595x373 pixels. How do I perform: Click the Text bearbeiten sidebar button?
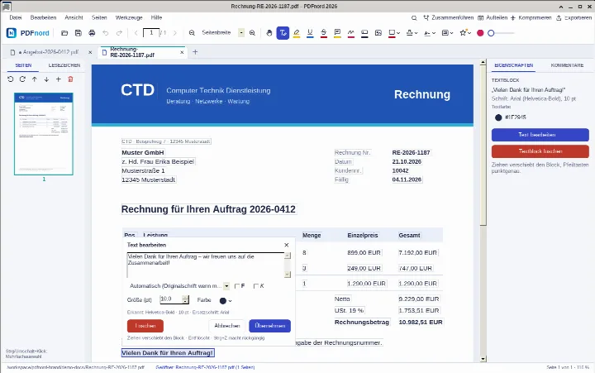tap(540, 135)
